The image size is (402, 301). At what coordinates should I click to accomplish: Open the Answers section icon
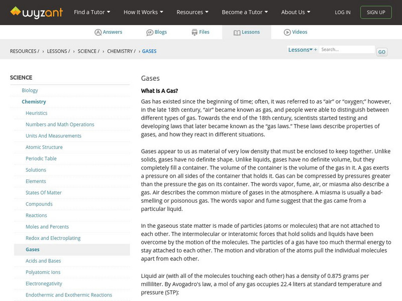(98, 32)
